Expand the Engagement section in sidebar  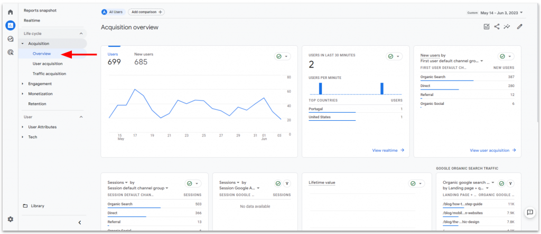(40, 84)
